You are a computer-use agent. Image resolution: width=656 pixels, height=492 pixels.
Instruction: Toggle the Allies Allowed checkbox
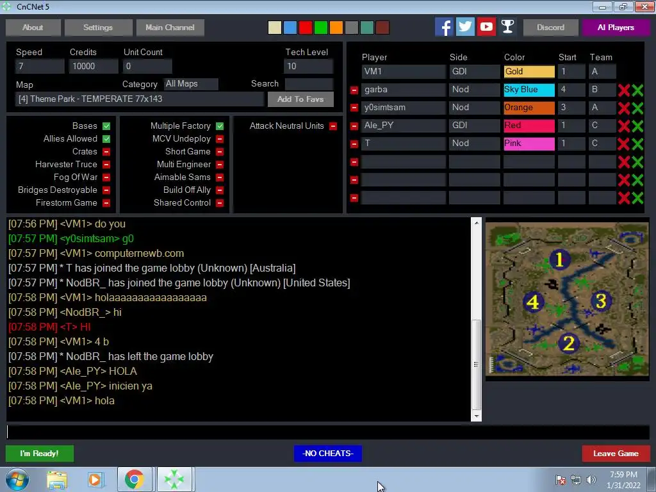pyautogui.click(x=106, y=139)
